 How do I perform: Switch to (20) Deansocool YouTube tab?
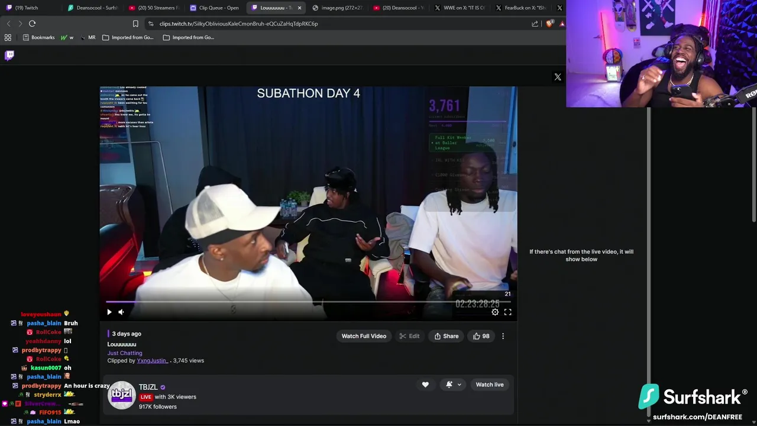click(399, 8)
